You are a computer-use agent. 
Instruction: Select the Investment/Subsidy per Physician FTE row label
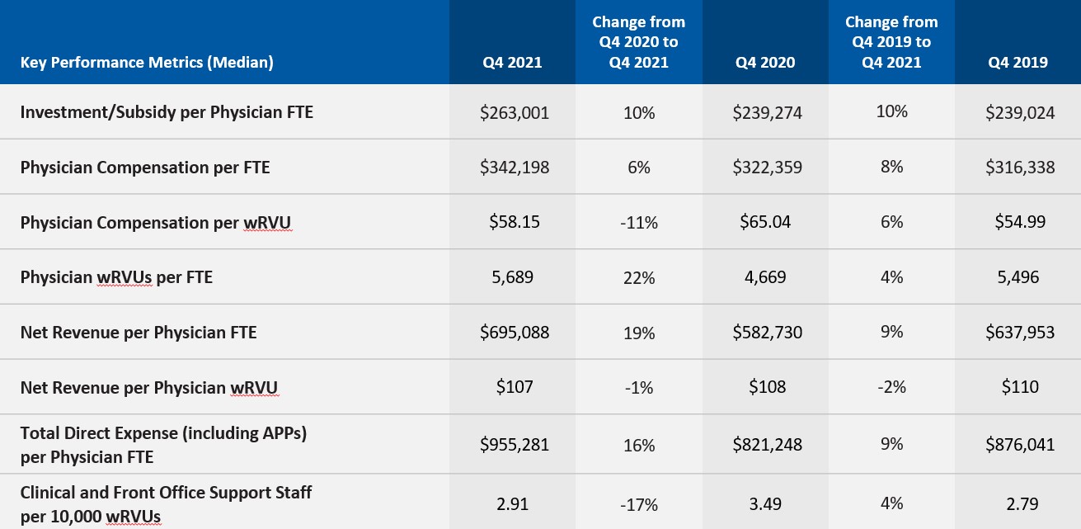click(167, 112)
